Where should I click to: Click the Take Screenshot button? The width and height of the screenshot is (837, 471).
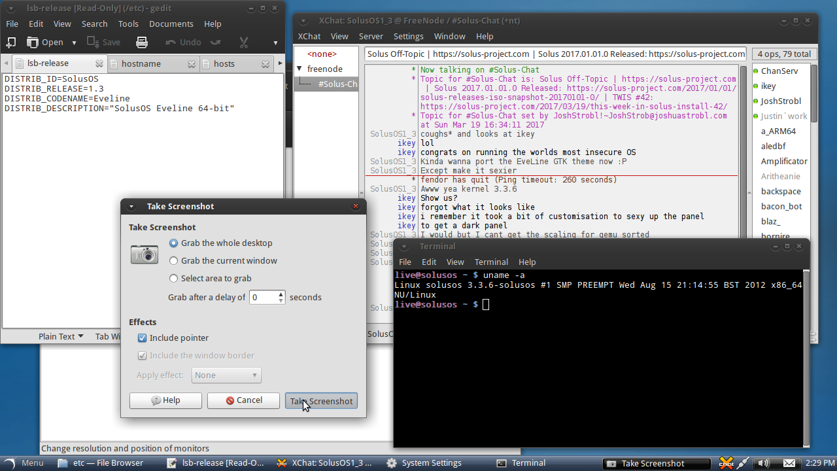click(321, 401)
